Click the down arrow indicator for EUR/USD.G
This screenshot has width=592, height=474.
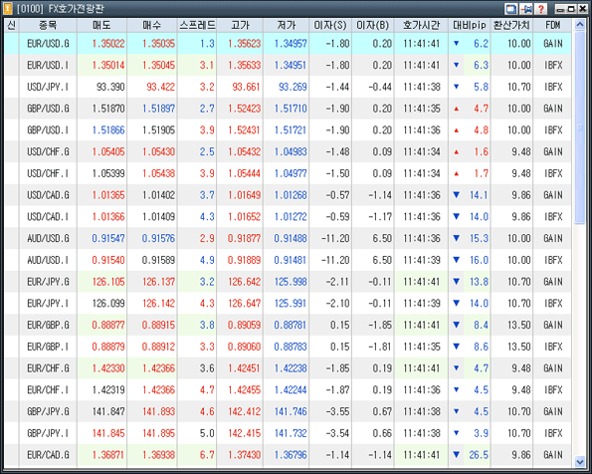(x=456, y=44)
